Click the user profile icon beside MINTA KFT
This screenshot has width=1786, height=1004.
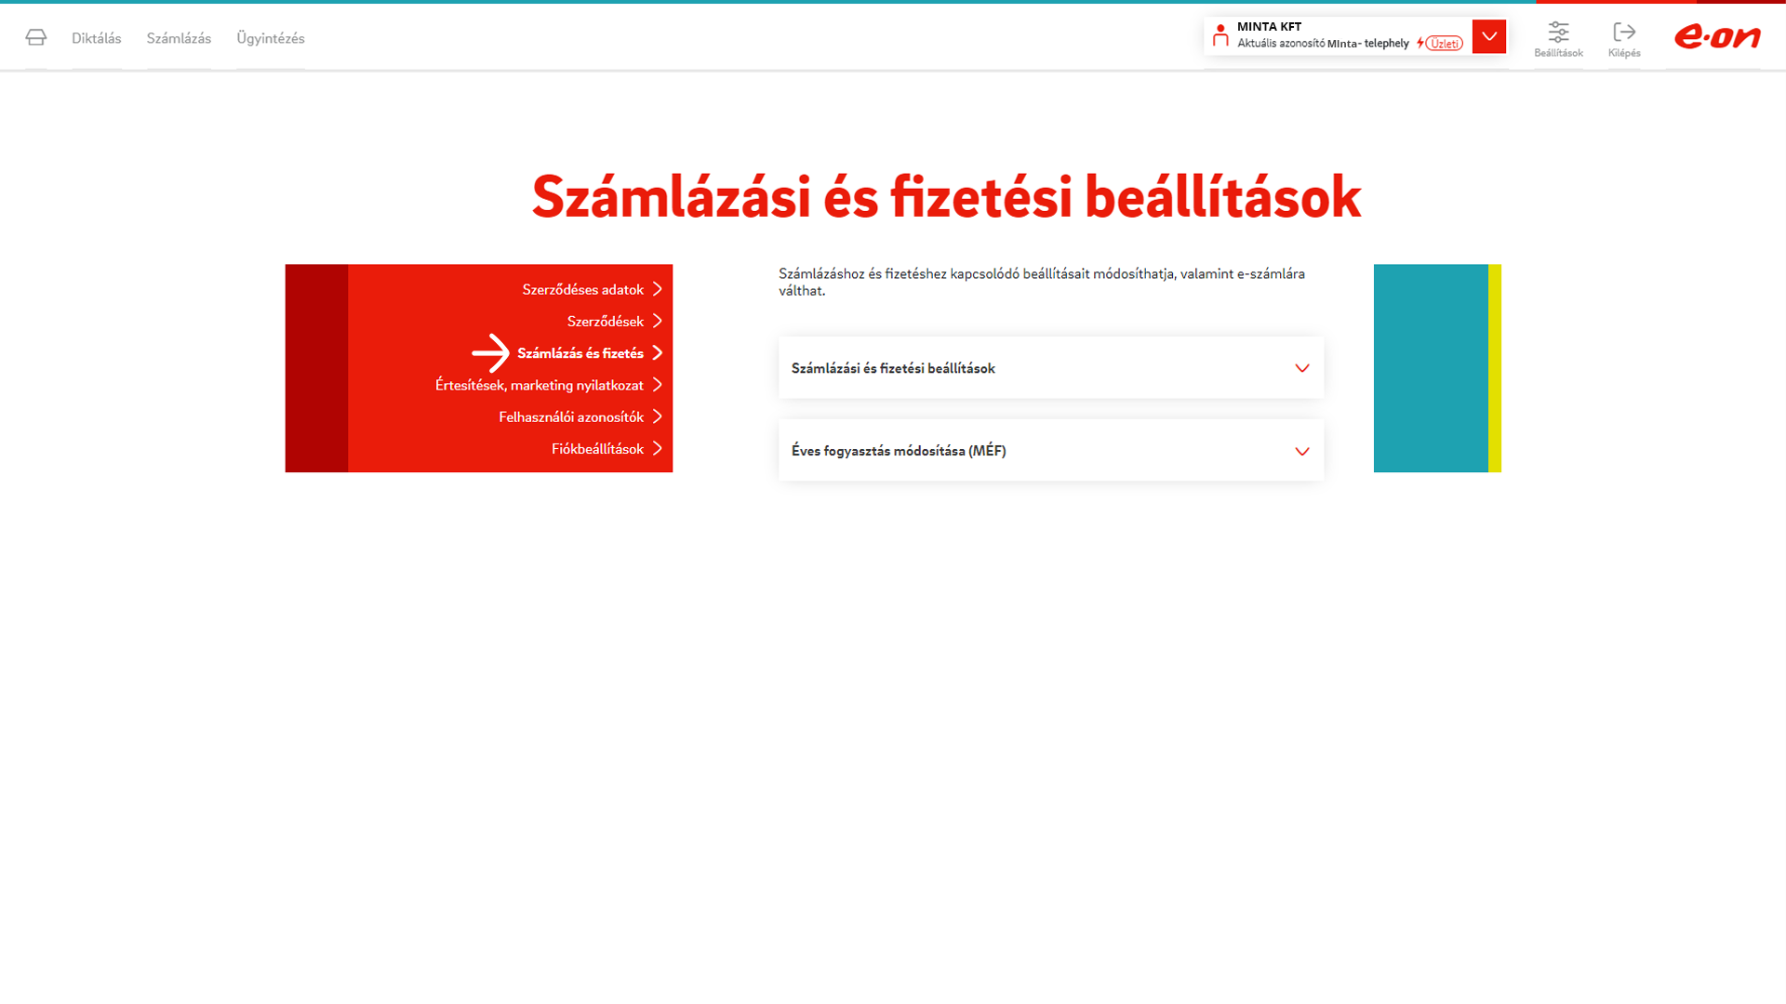point(1220,36)
